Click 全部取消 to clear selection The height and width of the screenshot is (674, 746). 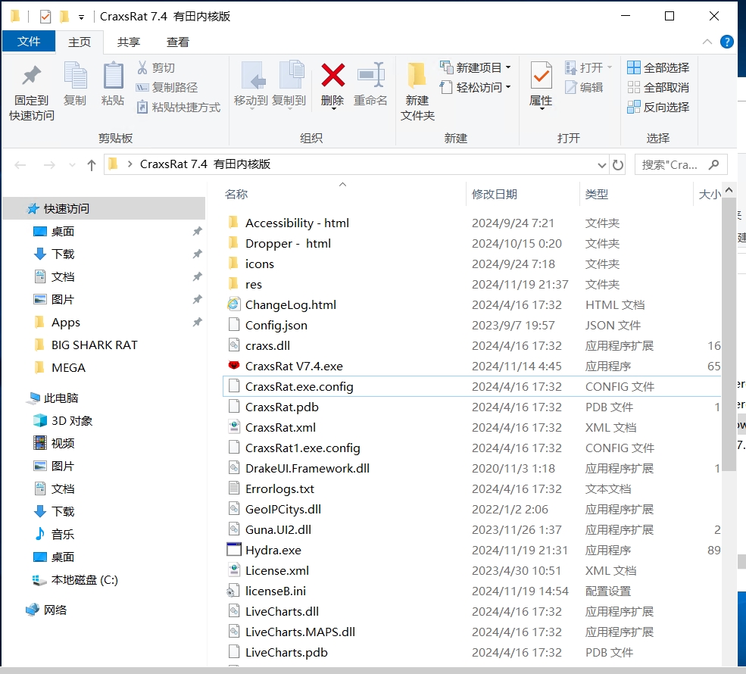point(658,88)
